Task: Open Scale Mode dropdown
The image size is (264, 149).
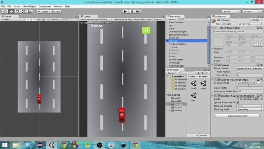Action: (x=250, y=83)
